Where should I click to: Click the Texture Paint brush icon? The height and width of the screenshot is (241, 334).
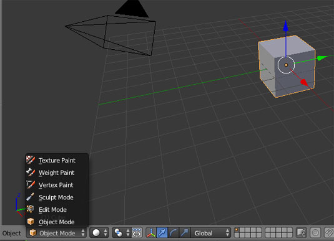point(31,160)
